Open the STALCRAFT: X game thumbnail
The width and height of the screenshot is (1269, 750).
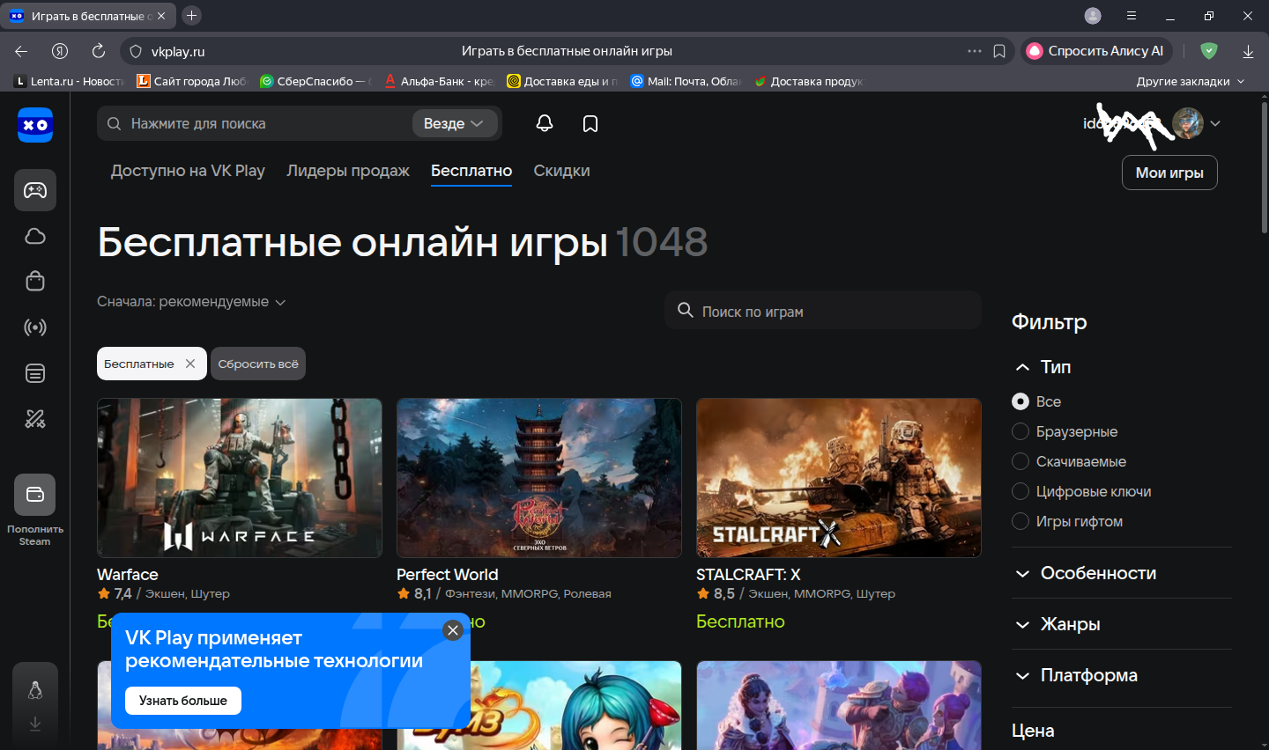point(839,478)
